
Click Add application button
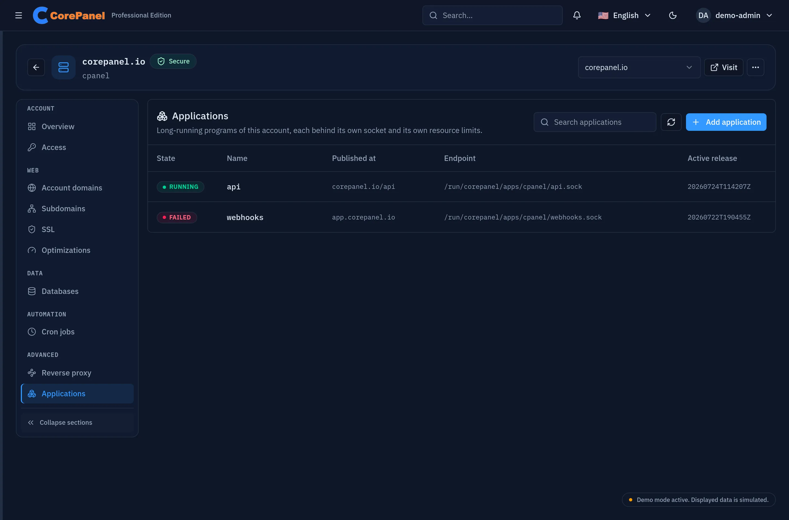[726, 122]
